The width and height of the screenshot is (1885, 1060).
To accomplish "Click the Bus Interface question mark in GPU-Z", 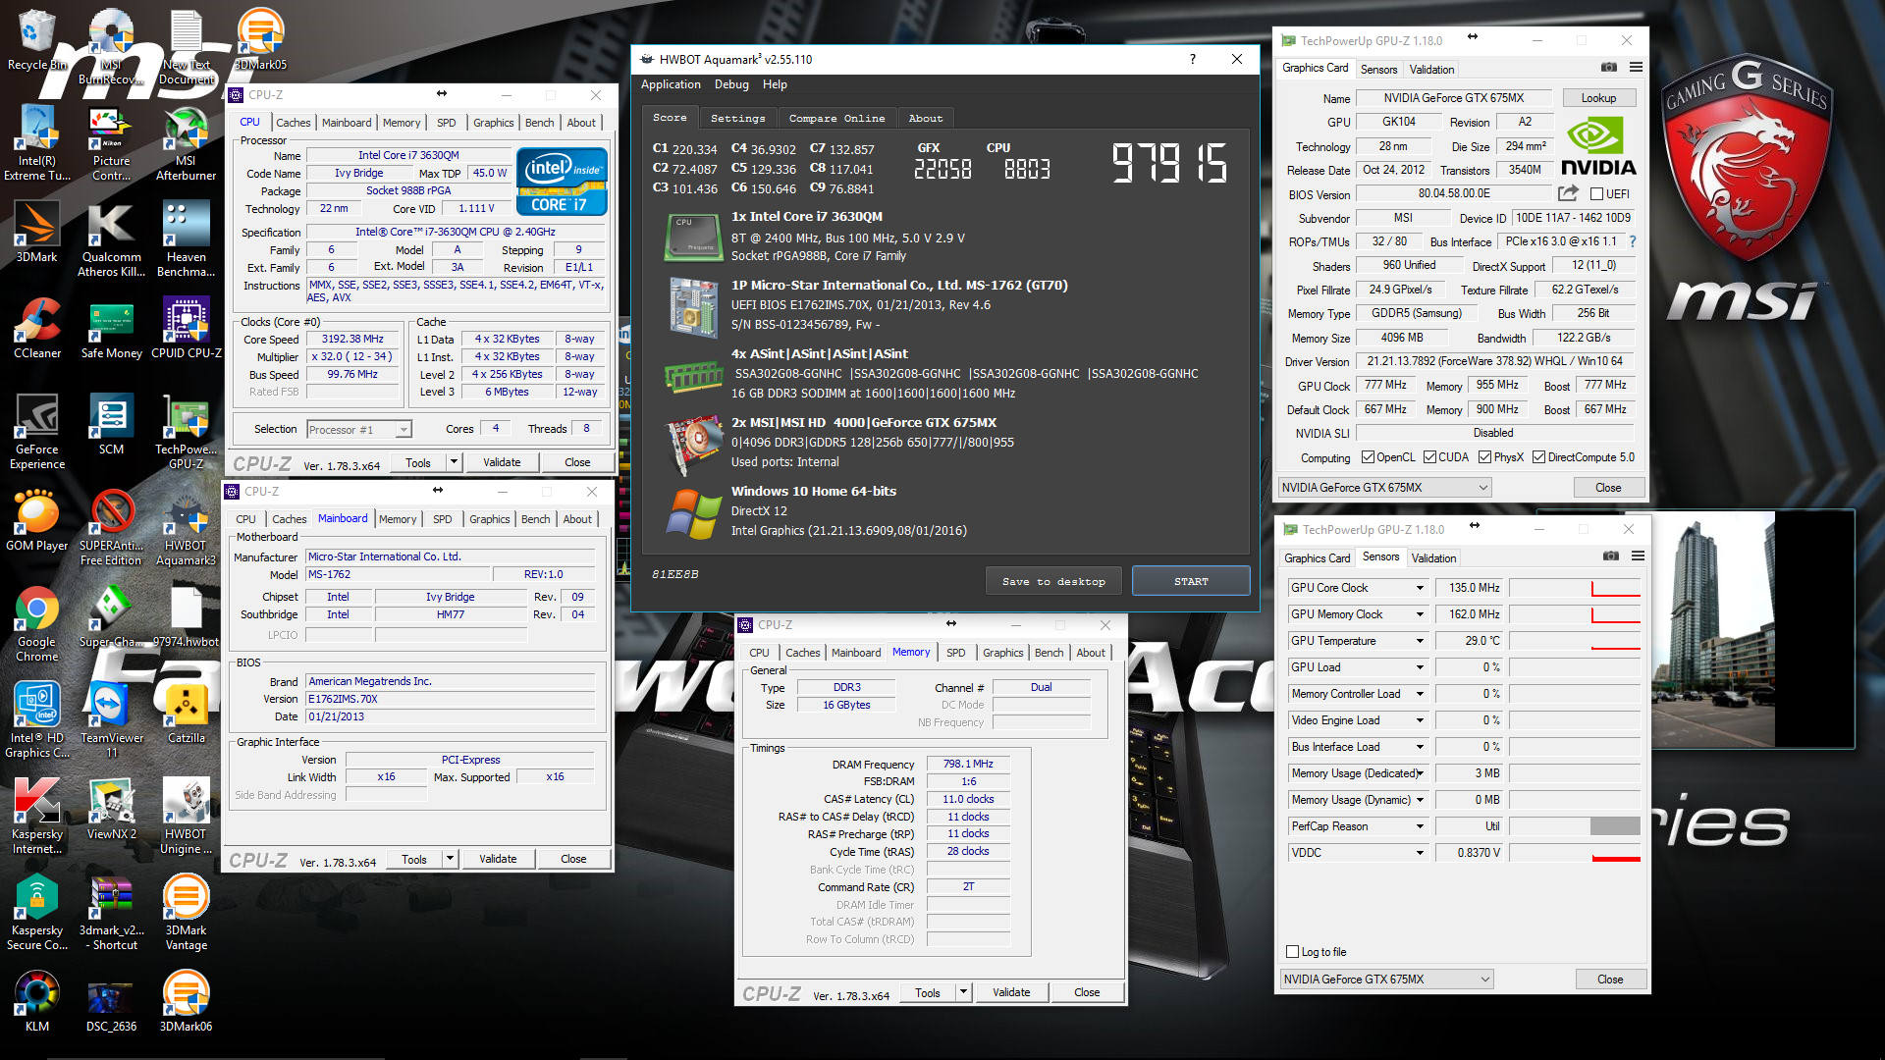I will coord(1633,241).
